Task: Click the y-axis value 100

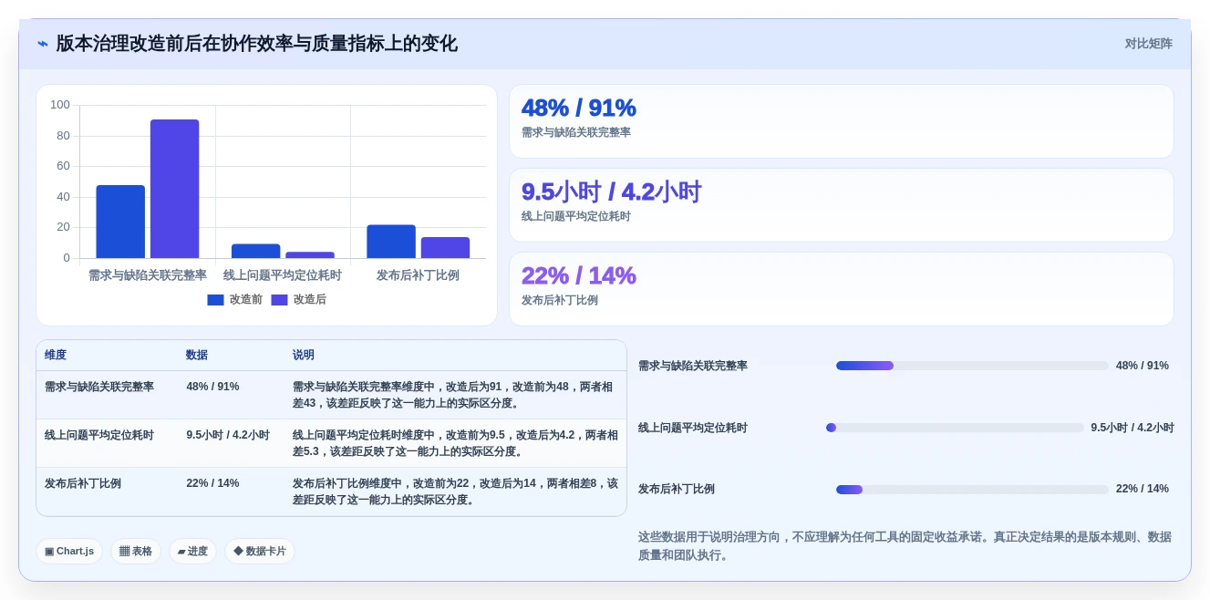Action: click(x=60, y=105)
